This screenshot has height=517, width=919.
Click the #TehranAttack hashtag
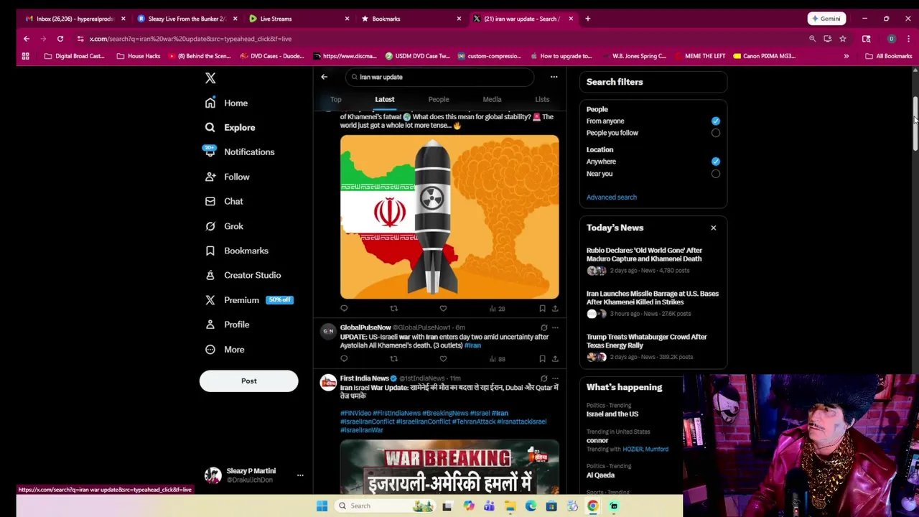(475, 421)
